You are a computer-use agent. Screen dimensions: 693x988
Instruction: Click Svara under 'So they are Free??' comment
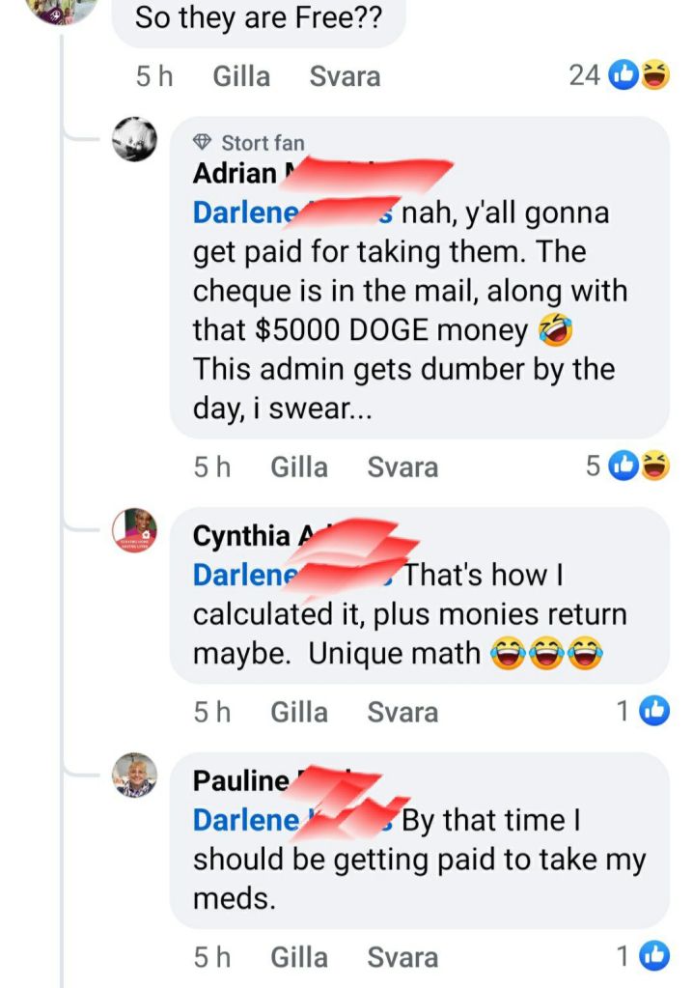(x=345, y=76)
